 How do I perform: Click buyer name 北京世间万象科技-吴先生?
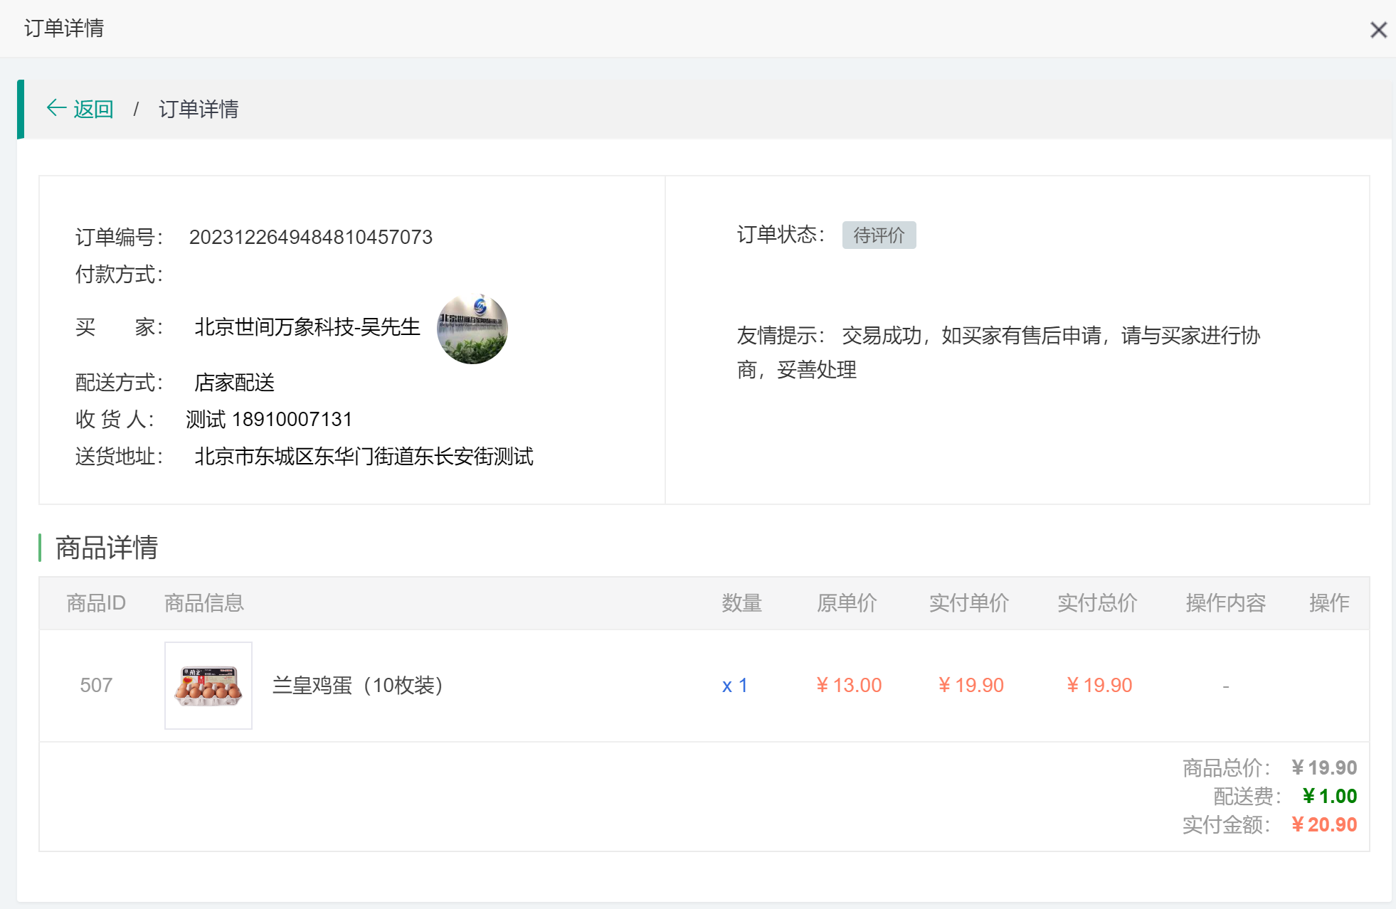(x=307, y=327)
